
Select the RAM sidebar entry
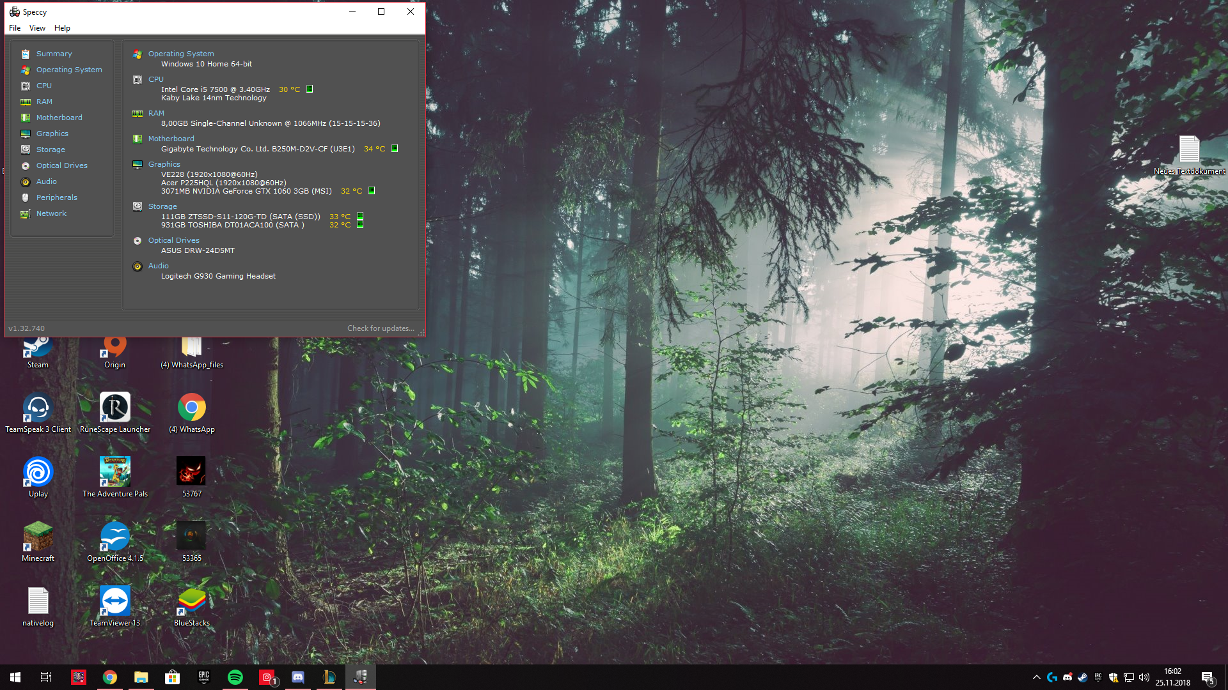click(x=44, y=102)
